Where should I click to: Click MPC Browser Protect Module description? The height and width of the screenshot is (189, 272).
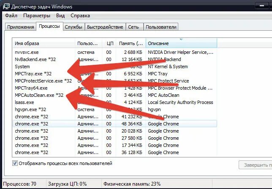point(180,88)
